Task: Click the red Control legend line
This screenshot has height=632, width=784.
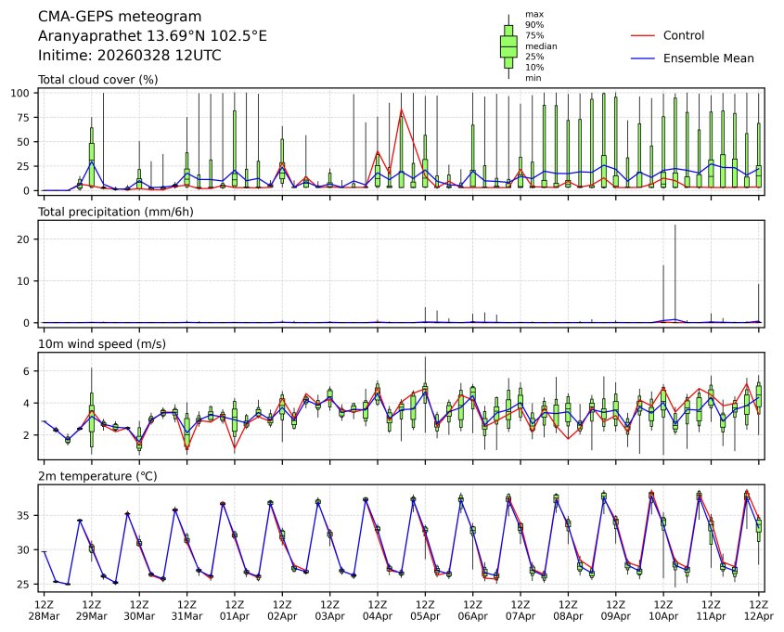Action: 643,35
